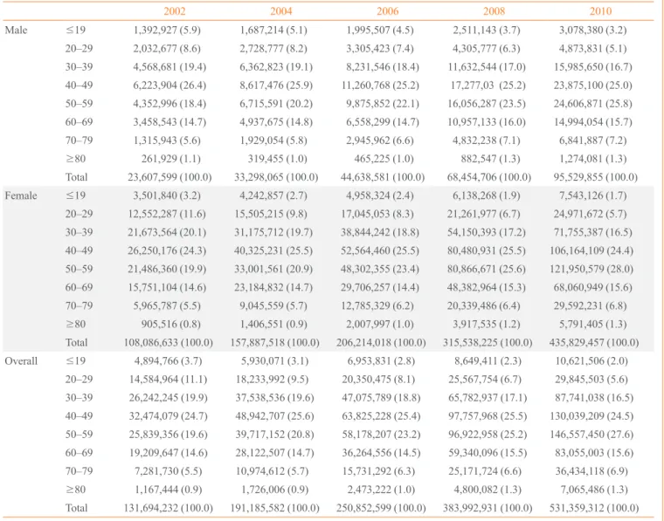The width and height of the screenshot is (664, 521).
Task: Select Overall total 531,359,312 (100.0)
Action: [x=594, y=508]
